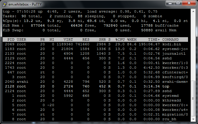The height and width of the screenshot is (124, 198).
Task: Click the 'KiB Mem' label
Action: coord(11,25)
